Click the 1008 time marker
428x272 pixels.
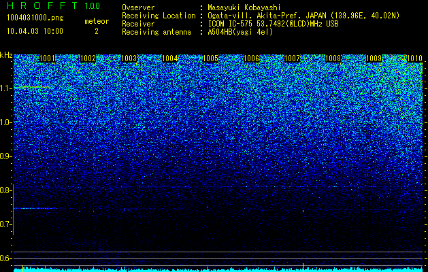(333, 58)
